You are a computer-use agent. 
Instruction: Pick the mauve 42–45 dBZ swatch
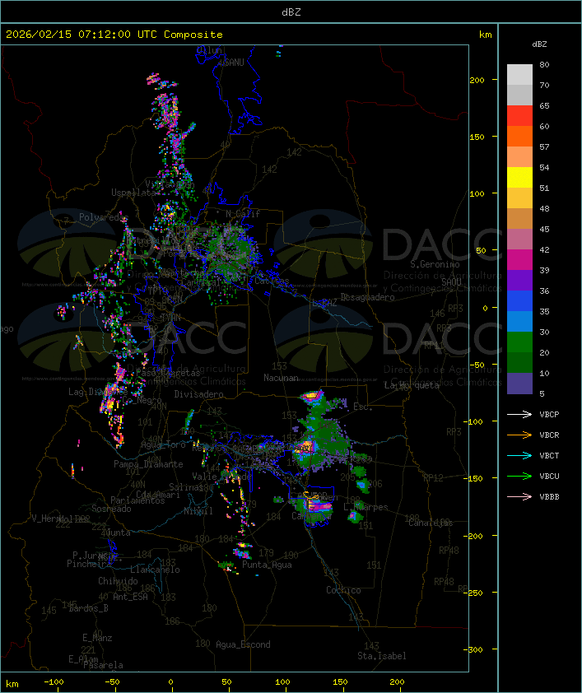tap(519, 240)
